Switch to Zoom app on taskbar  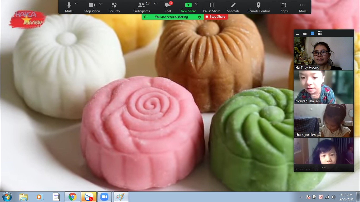105,197
